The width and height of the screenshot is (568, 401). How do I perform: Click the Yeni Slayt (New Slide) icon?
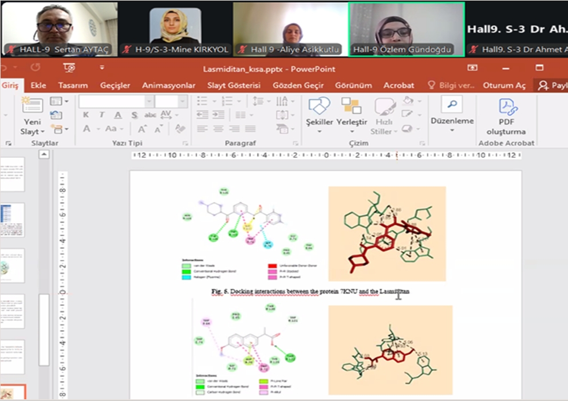click(32, 107)
